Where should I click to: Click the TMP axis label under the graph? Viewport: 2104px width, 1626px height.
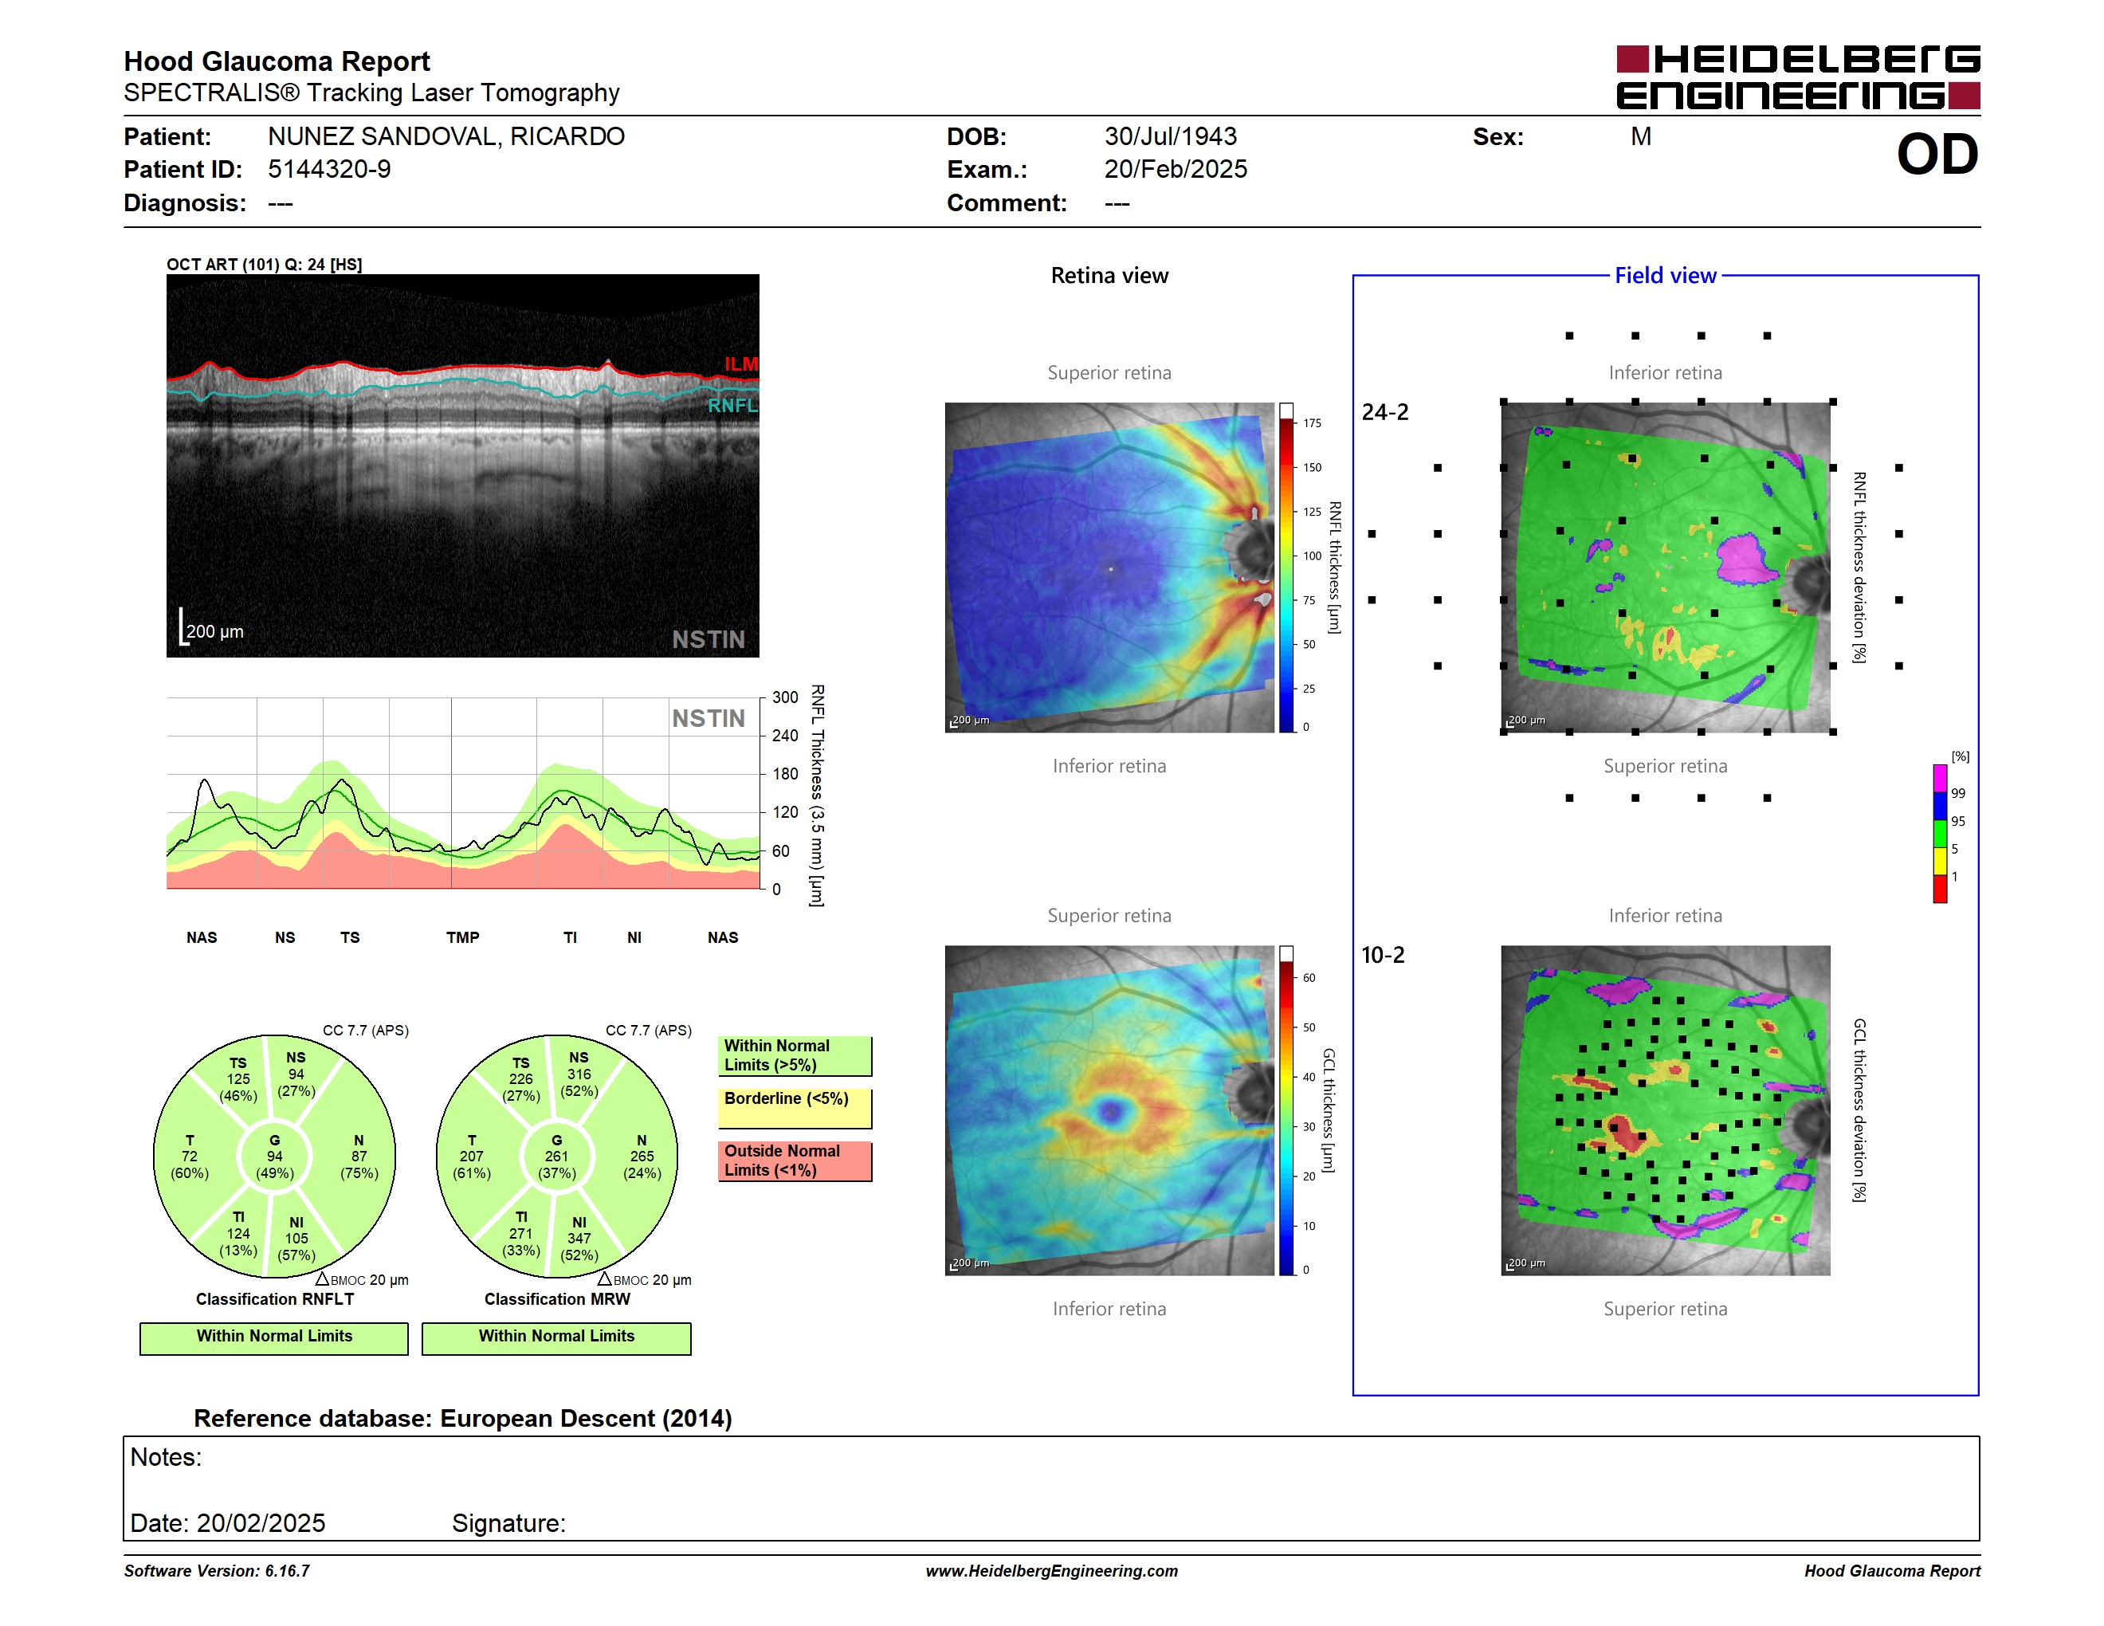[462, 937]
